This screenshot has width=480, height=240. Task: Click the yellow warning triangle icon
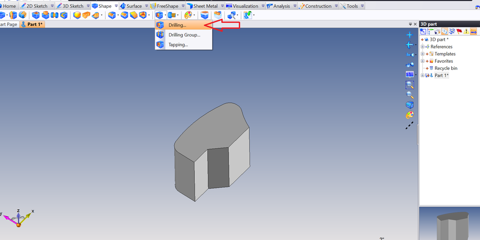pyautogui.click(x=466, y=32)
